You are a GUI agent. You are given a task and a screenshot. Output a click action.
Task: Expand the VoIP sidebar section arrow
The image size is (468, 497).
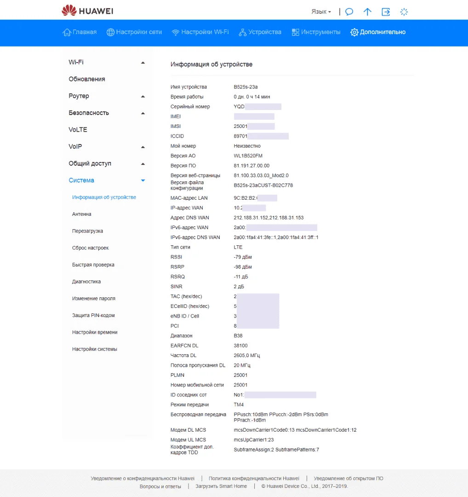(143, 147)
